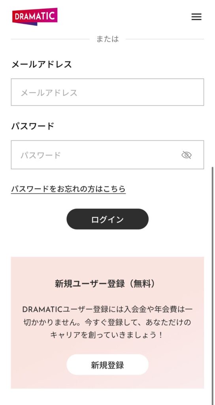The image size is (215, 405).
Task: Click the horizontal line right of または
Action: click(165, 39)
